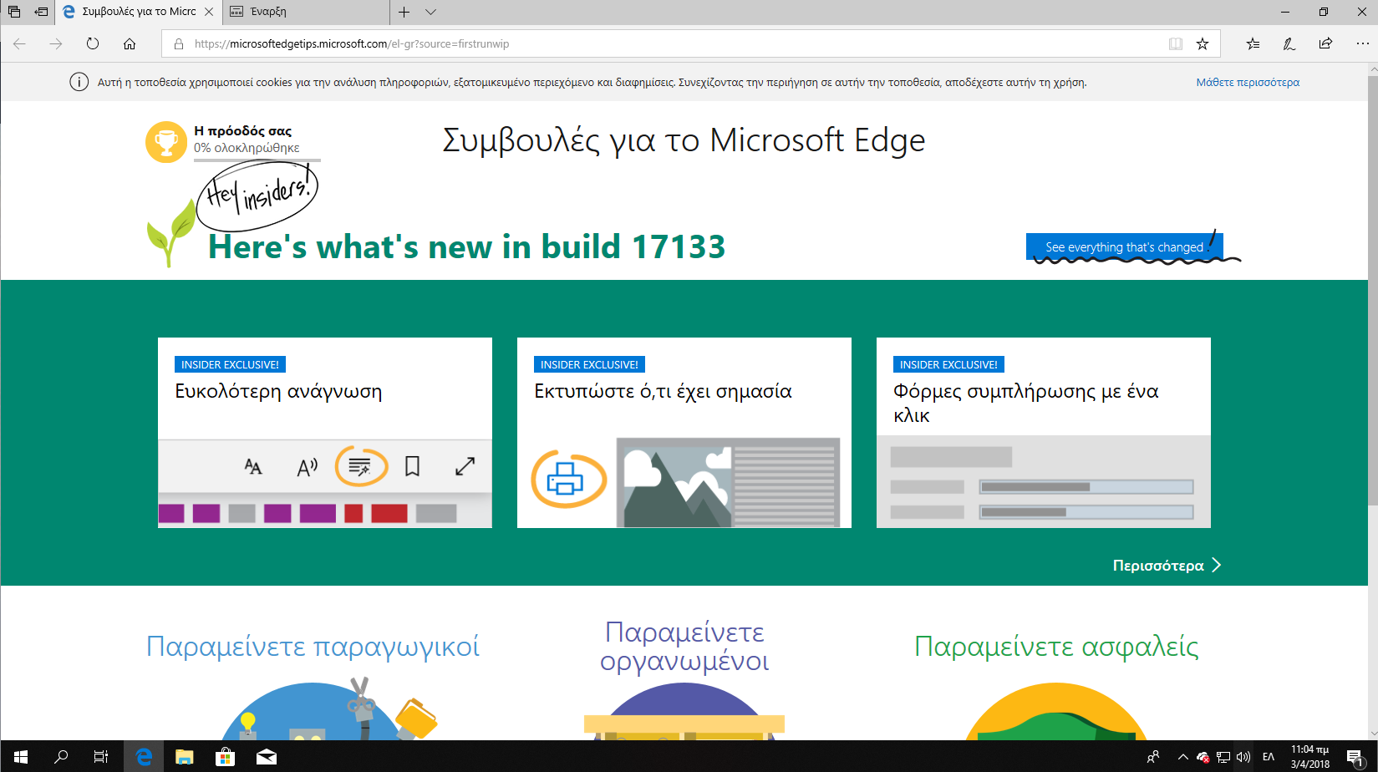The image size is (1378, 772).
Task: Click the volume speaker tray icon
Action: [x=1243, y=757]
